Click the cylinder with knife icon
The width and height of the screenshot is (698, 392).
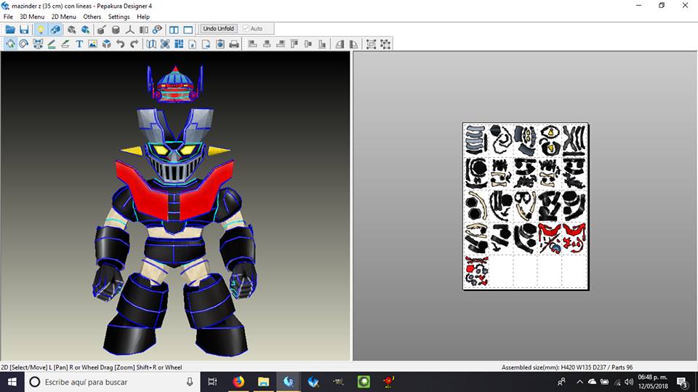[x=102, y=30]
